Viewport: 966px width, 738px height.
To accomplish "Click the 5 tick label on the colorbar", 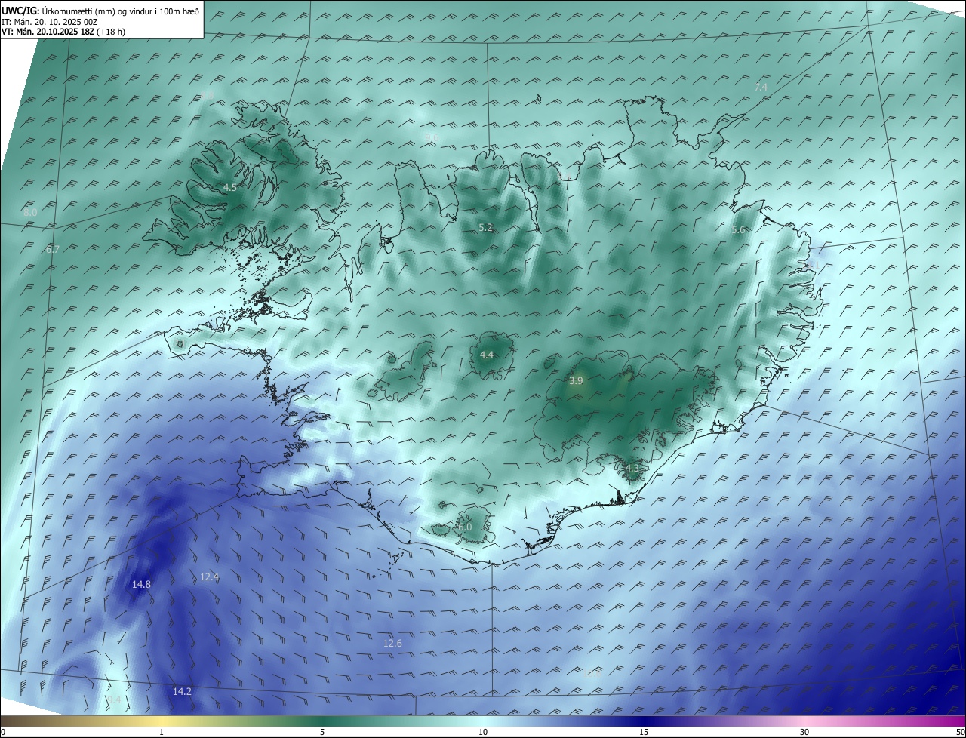I will click(x=322, y=732).
